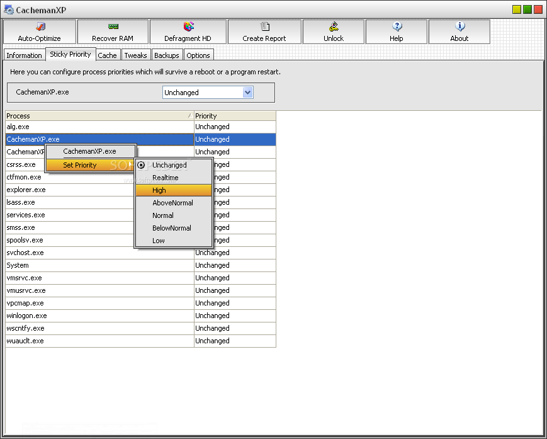This screenshot has width=547, height=439.
Task: Switch to the Information tab
Action: point(24,55)
